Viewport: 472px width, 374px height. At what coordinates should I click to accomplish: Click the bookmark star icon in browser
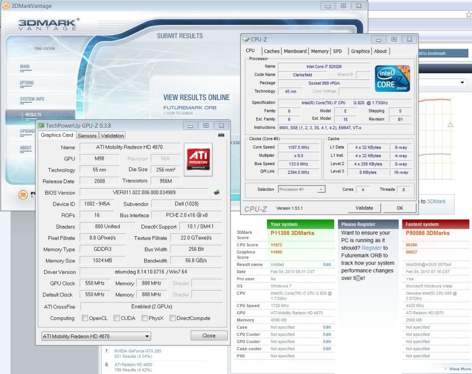point(469,14)
